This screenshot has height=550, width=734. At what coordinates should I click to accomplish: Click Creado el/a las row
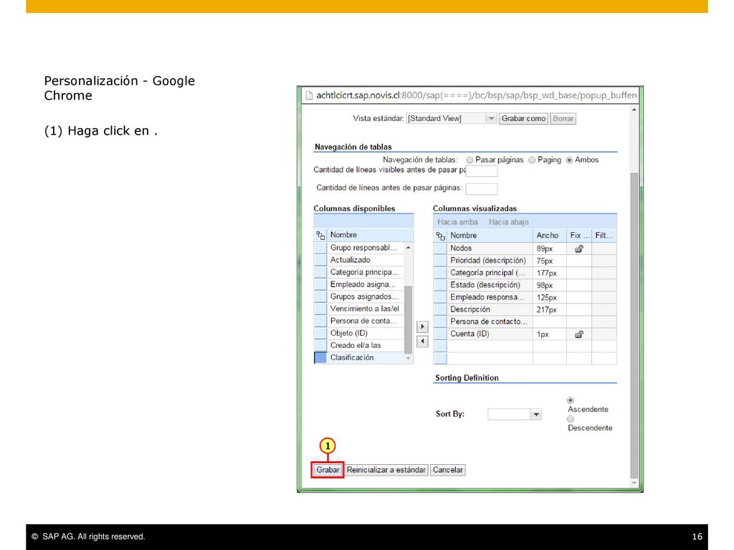(x=365, y=346)
